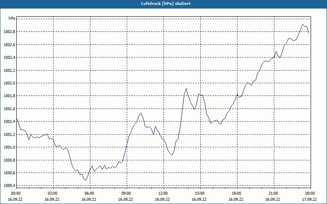Click the 16.09.22 date under 03:00
This screenshot has height=204, width=327.
pos(52,200)
